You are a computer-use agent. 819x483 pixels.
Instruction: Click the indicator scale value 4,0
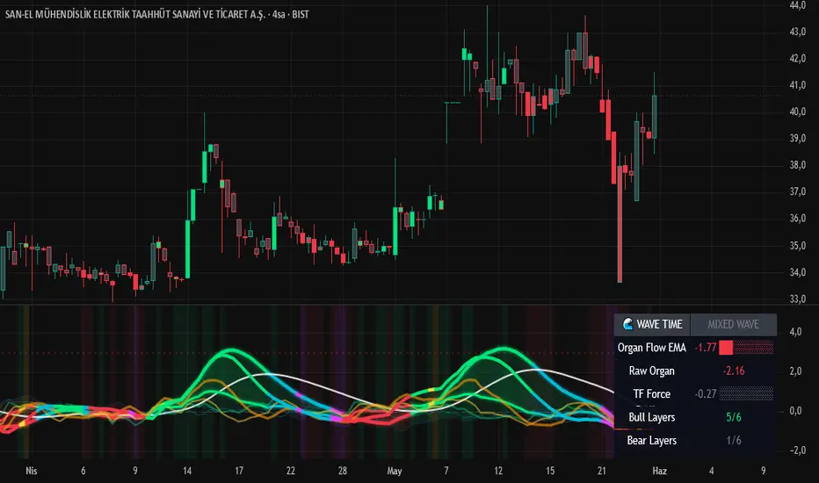(x=795, y=332)
